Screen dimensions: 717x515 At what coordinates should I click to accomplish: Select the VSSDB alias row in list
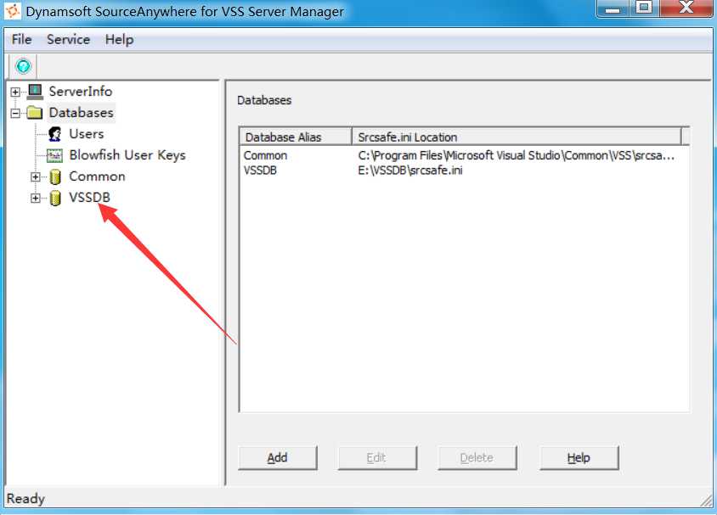pos(260,171)
